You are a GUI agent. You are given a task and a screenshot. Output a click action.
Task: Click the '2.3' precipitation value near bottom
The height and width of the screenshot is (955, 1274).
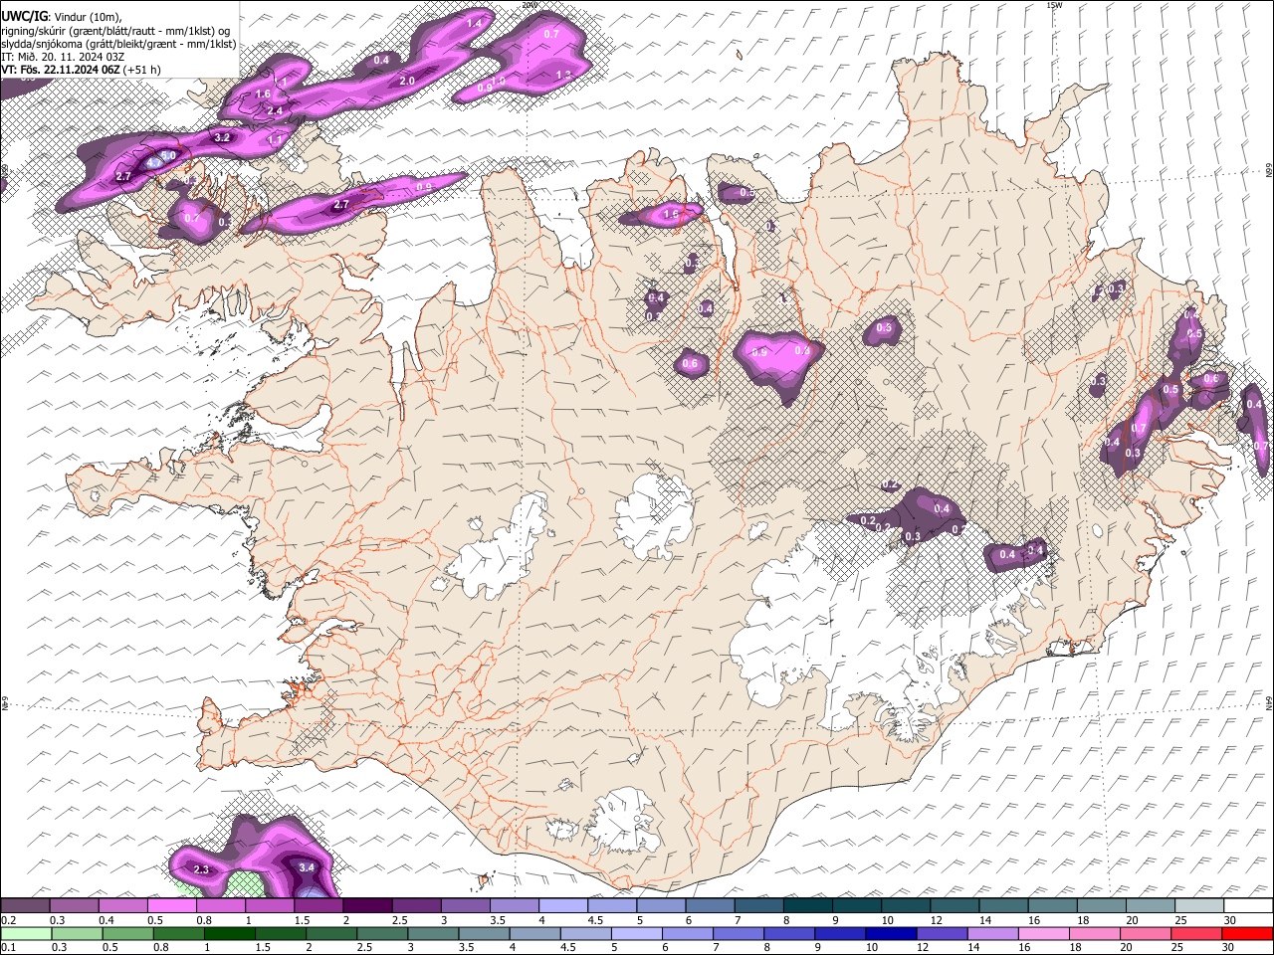201,869
